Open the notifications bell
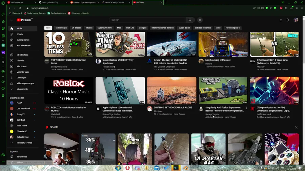Image resolution: width=305 pixels, height=171 pixels. pyautogui.click(x=288, y=20)
